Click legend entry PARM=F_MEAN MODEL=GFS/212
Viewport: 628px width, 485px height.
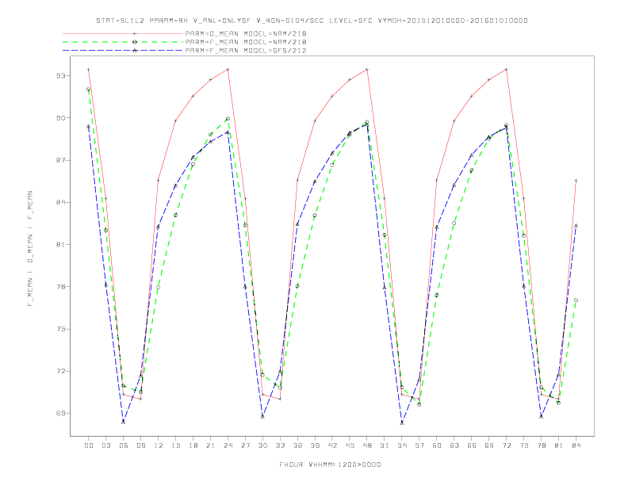(x=246, y=51)
